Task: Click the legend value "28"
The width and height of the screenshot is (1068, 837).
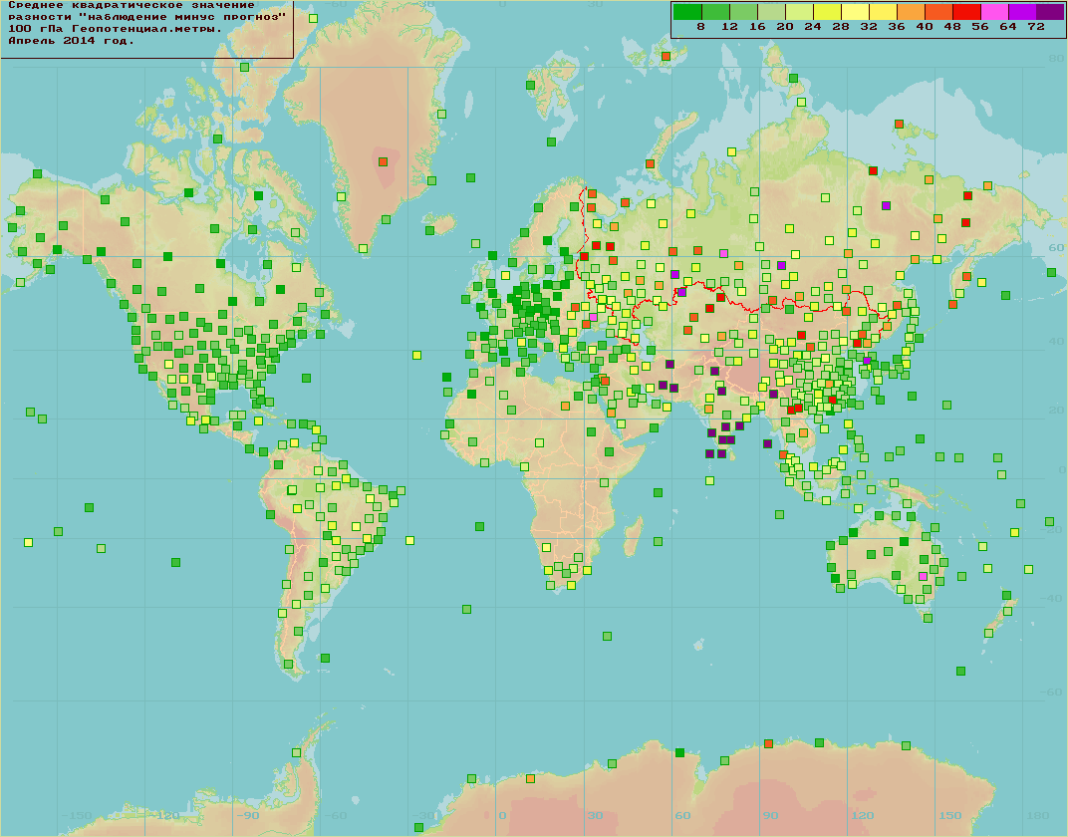Action: tap(841, 27)
